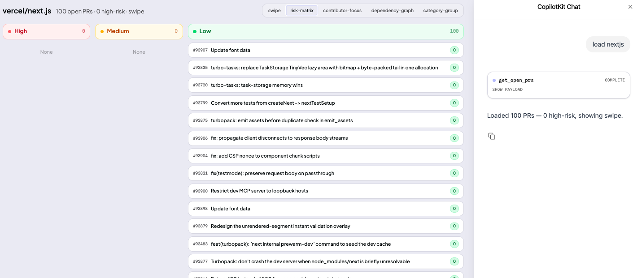Click the vercel/next.js repository title
This screenshot has height=278, width=633.
(27, 11)
